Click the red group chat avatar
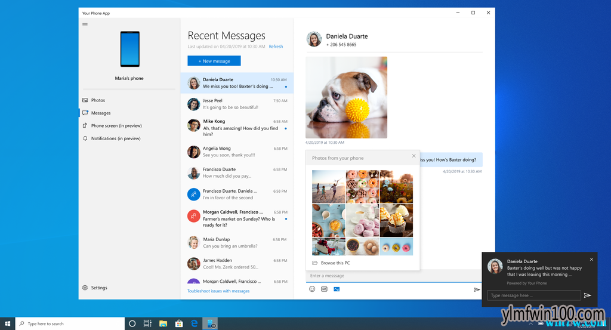611x330 pixels. point(194,215)
